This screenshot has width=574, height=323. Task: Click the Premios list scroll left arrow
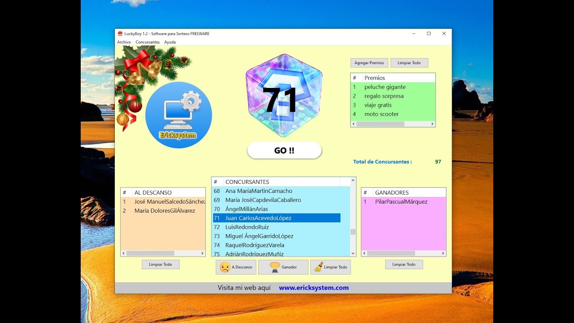[x=354, y=124]
